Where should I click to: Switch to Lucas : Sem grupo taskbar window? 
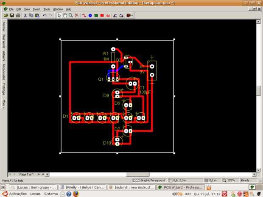pyautogui.click(x=33, y=187)
